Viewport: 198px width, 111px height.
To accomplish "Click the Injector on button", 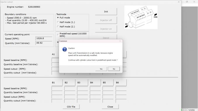I will point(106,29).
